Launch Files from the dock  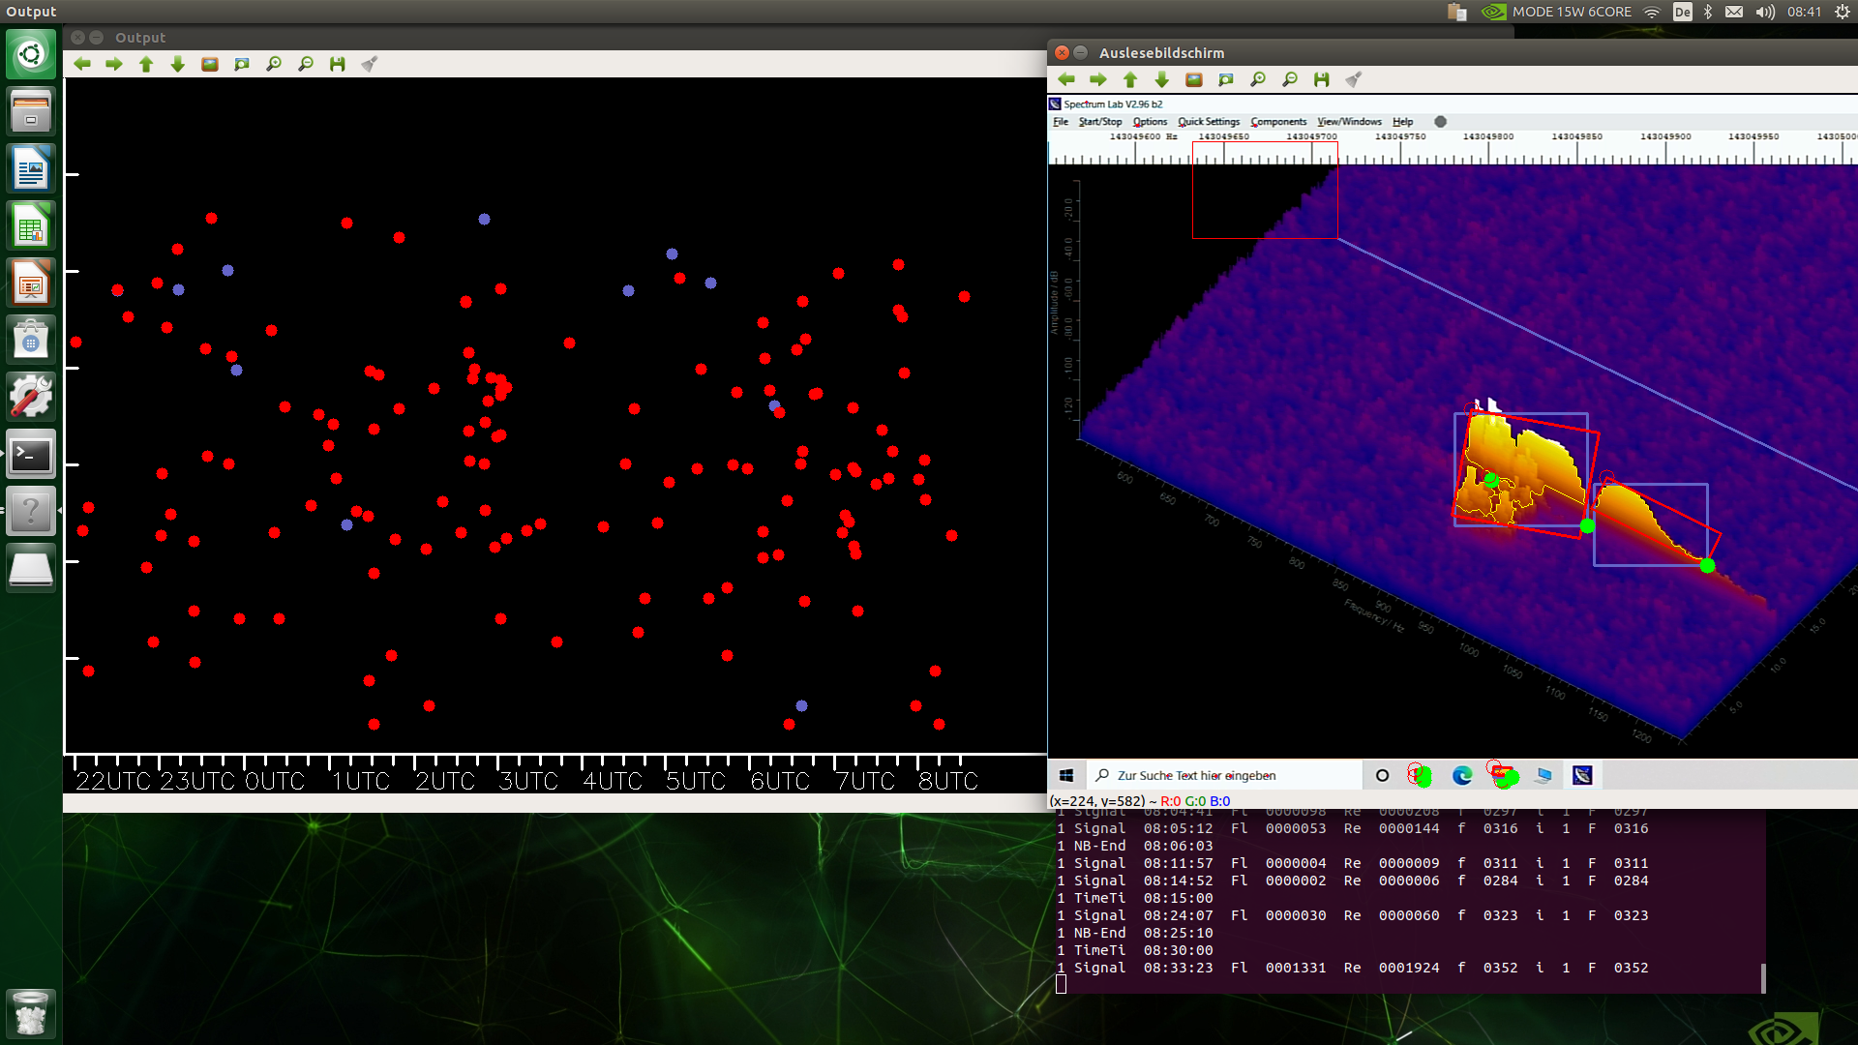(31, 111)
